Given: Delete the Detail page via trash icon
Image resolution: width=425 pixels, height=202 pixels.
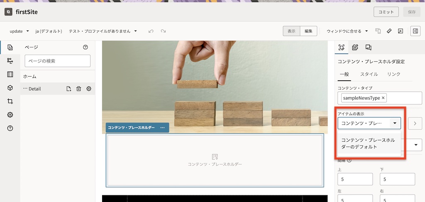Looking at the screenshot, I should tap(78, 89).
